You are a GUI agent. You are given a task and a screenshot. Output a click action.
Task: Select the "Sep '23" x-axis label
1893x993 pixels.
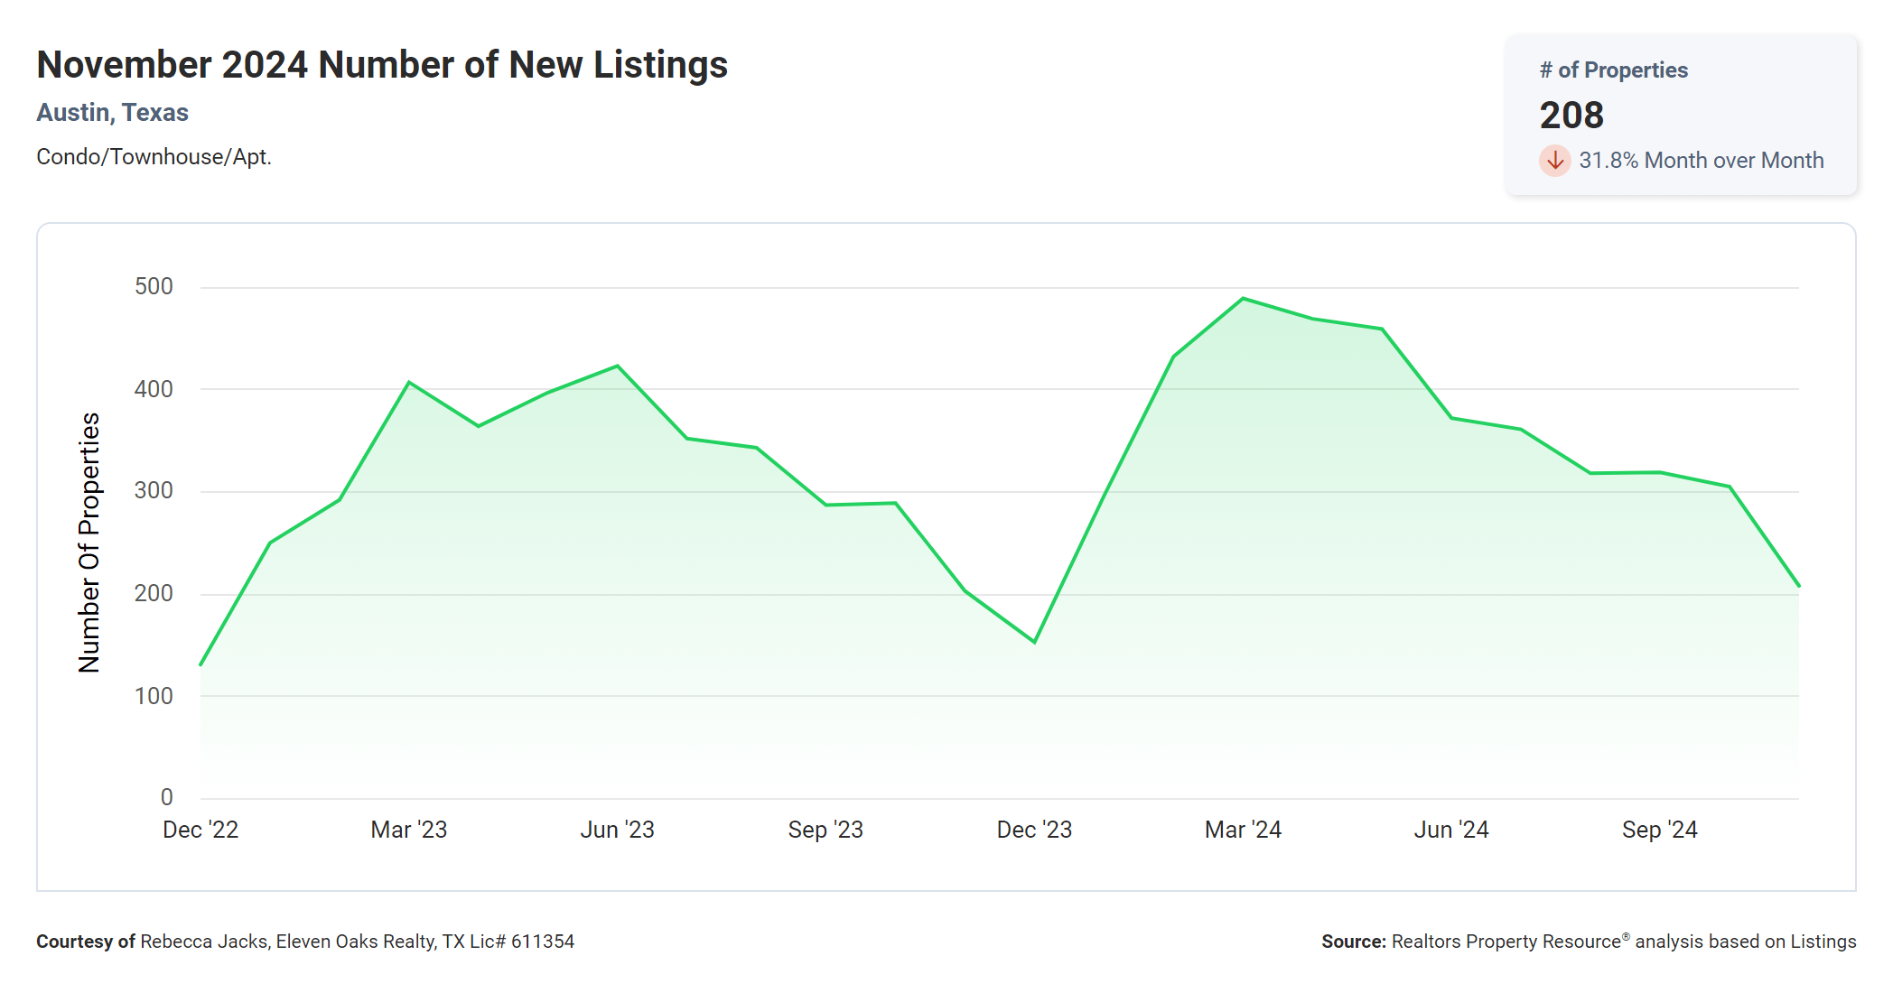(825, 830)
